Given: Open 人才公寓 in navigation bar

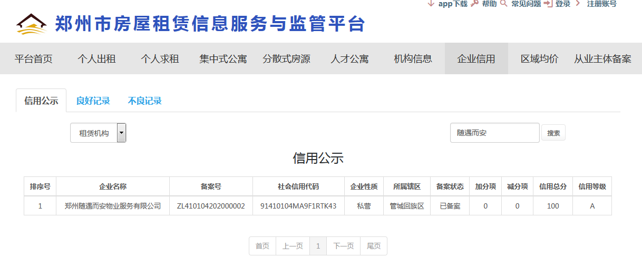Looking at the screenshot, I should (350, 58).
